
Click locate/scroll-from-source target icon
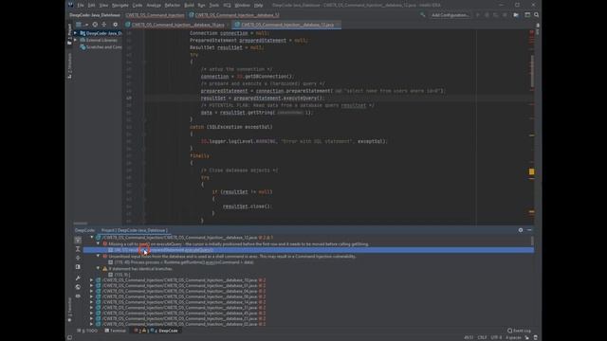(x=95, y=25)
